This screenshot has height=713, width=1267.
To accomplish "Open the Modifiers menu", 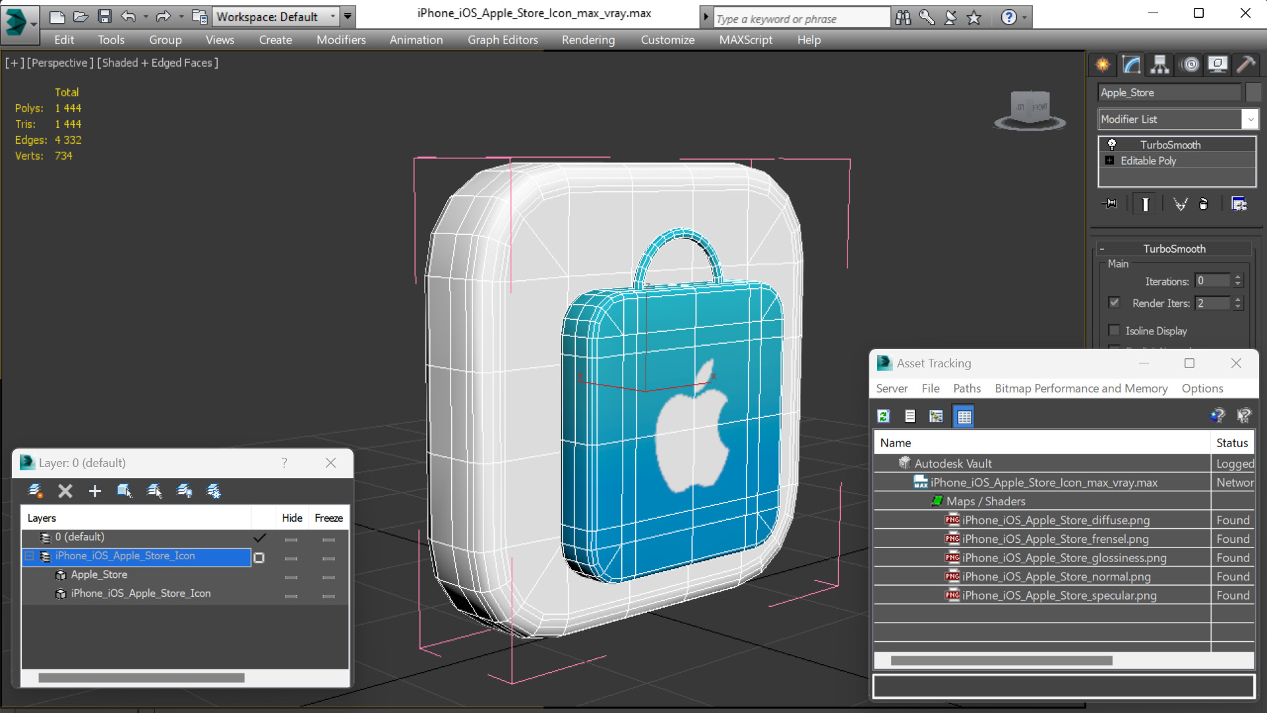I will (x=341, y=40).
